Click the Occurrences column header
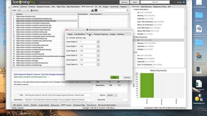Screen dimensions: 207x116 (83, 14)
